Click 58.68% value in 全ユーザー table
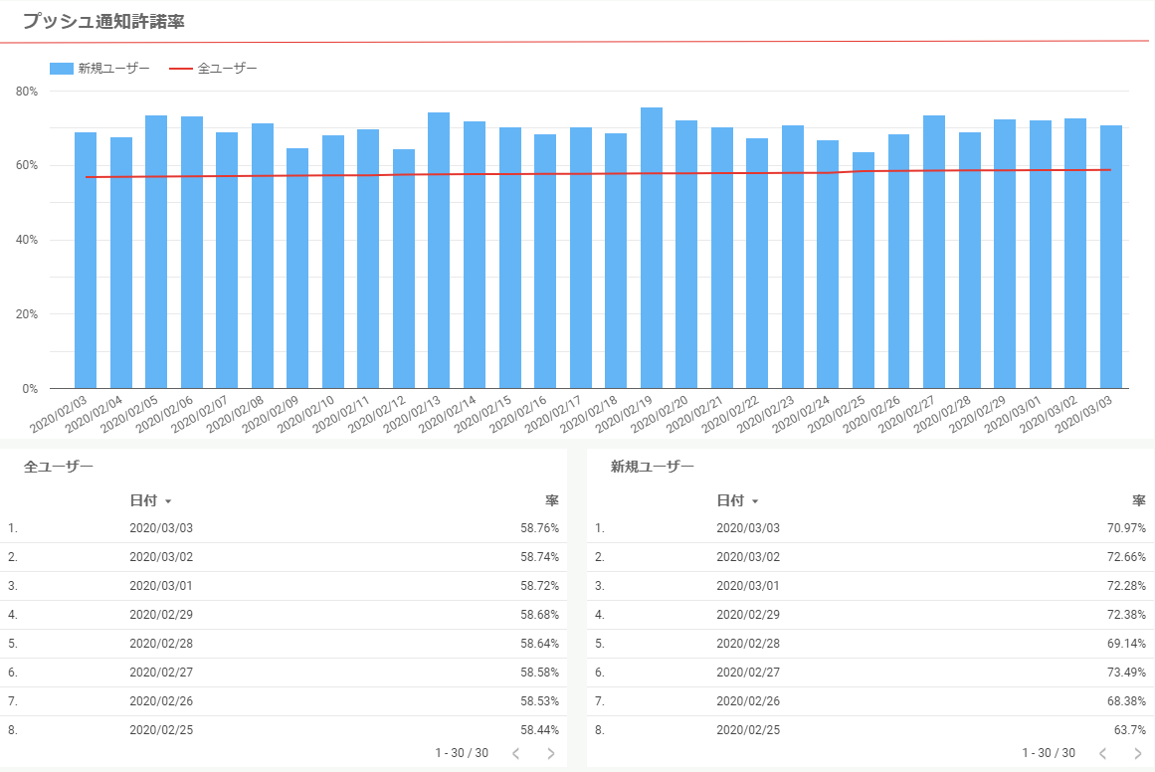This screenshot has width=1155, height=772. (x=540, y=615)
